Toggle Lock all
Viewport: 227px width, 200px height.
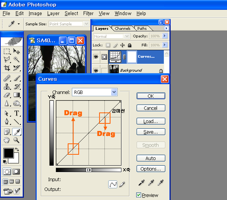pos(129,45)
